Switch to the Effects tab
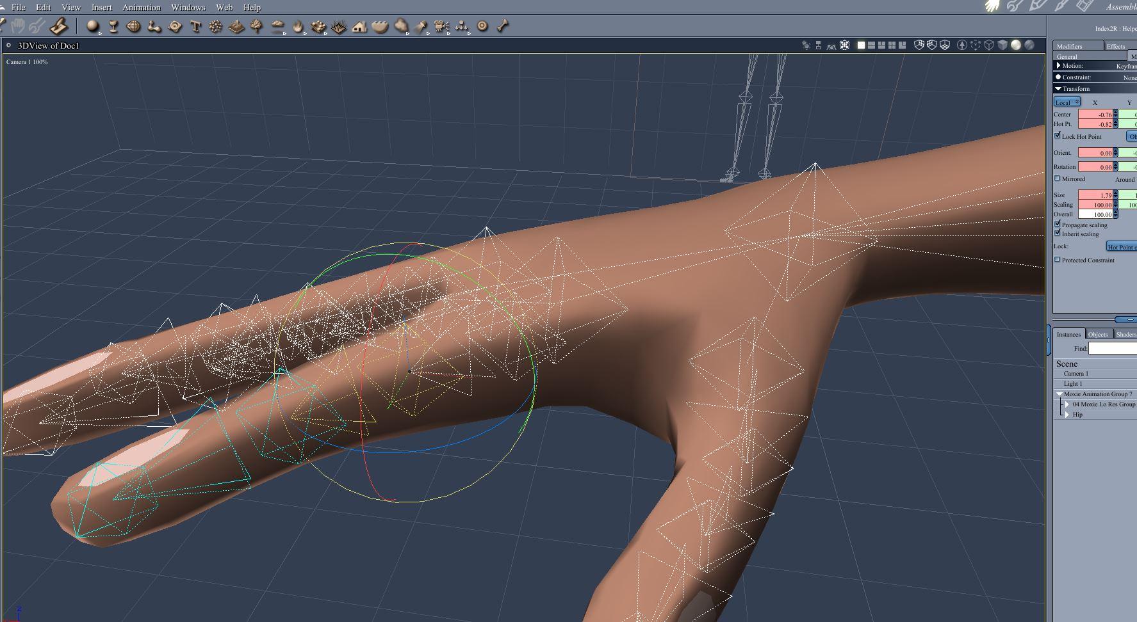 point(1120,46)
